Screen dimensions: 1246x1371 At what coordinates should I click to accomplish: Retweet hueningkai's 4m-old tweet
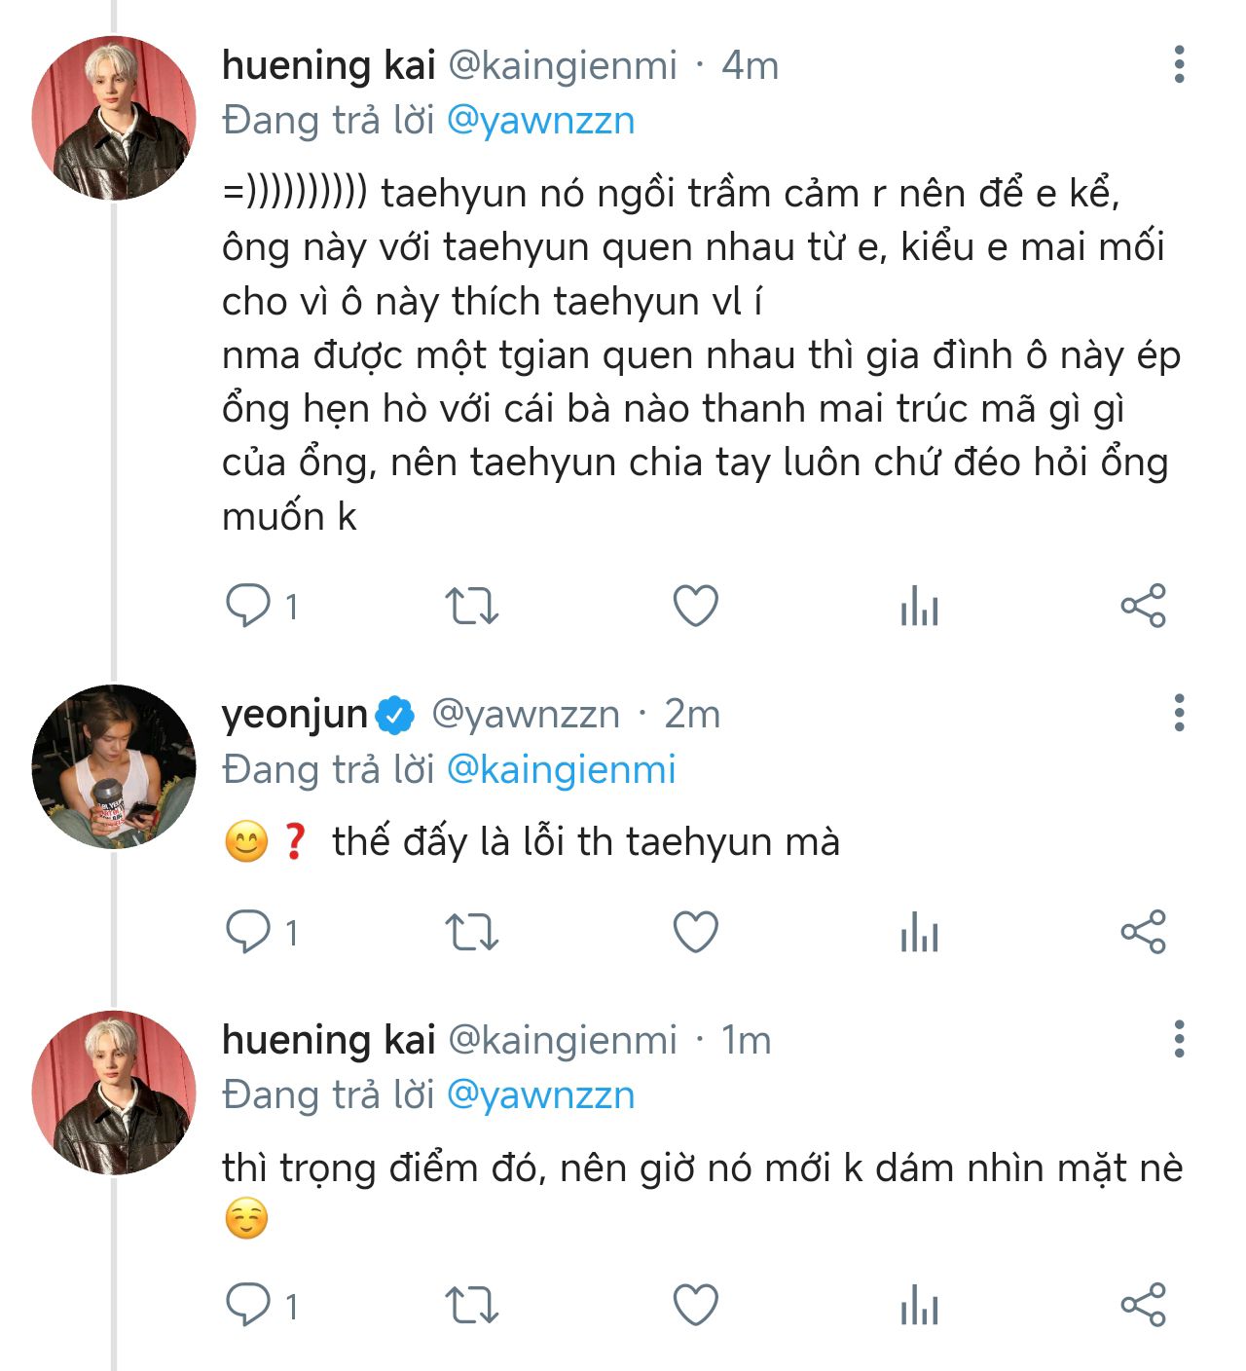(472, 606)
